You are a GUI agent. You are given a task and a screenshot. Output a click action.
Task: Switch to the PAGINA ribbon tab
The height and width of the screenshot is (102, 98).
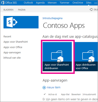click(22, 10)
